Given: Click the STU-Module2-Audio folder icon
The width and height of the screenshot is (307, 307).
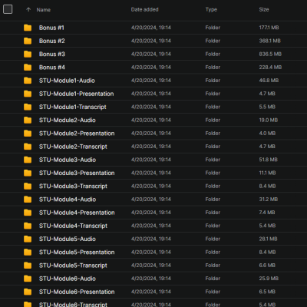Looking at the screenshot, I should (x=28, y=120).
